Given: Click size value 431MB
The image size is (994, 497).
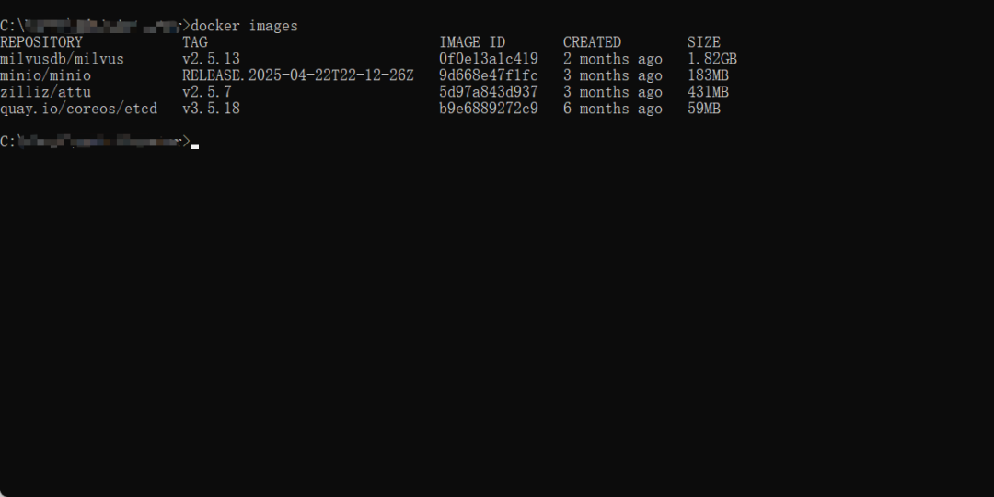Looking at the screenshot, I should coord(708,92).
